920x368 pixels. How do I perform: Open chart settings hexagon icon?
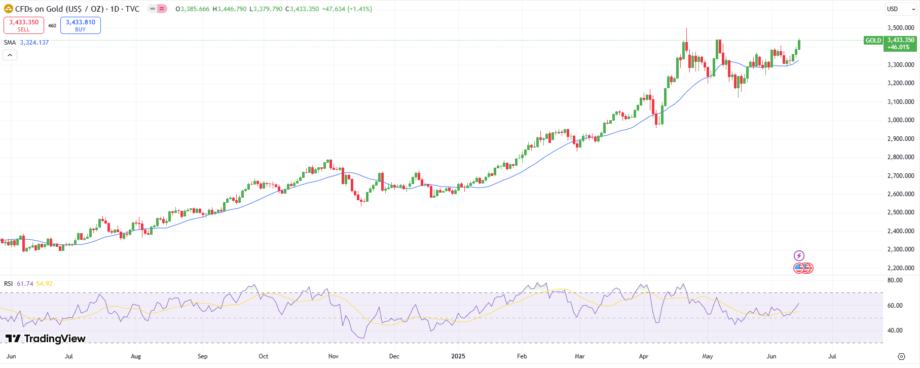coord(901,356)
